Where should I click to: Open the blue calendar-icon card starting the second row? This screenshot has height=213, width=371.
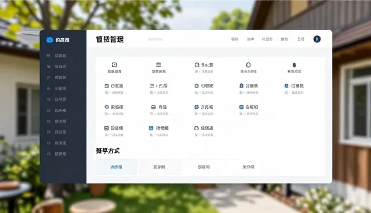[x=114, y=89]
